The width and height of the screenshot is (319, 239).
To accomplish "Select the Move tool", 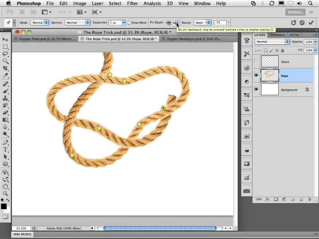I will pos(6,39).
